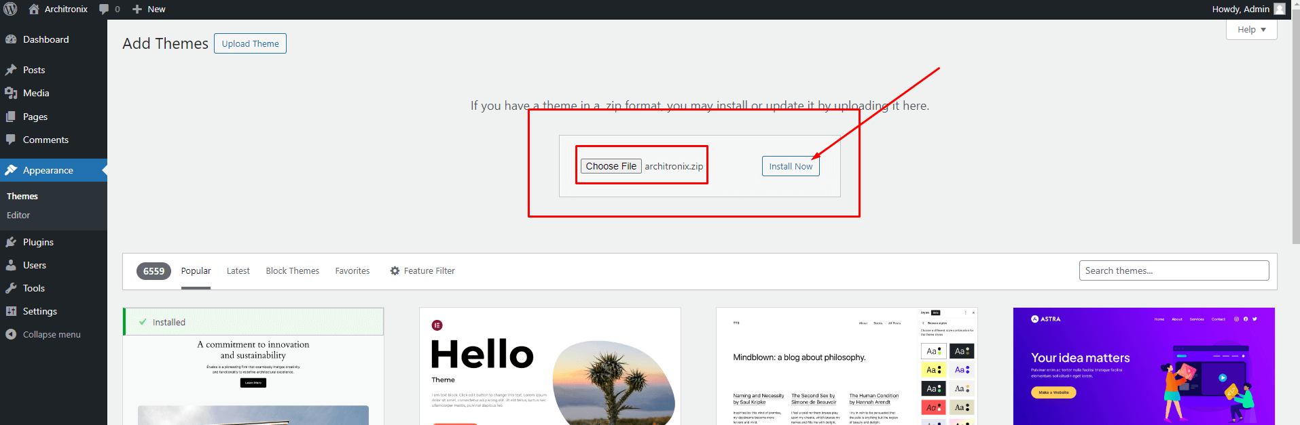Click the Choose File button
This screenshot has width=1300, height=425.
(x=611, y=166)
